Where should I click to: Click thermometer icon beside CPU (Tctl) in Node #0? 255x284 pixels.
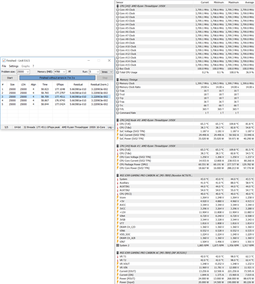(x=117, y=124)
